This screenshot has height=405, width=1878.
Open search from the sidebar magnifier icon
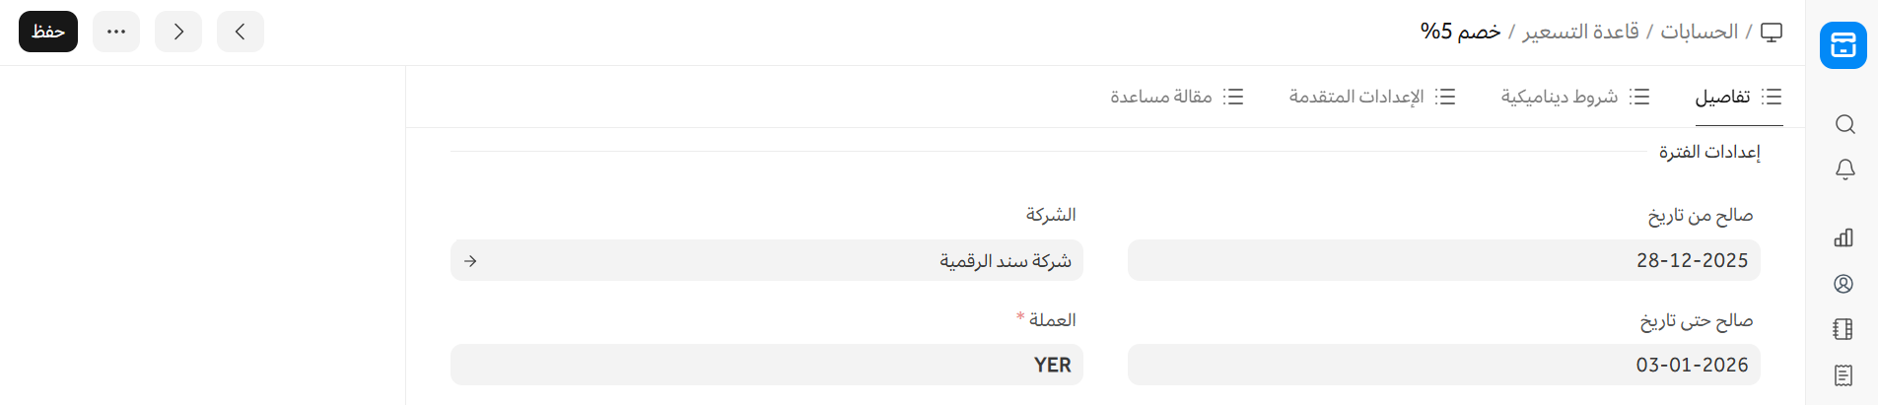pos(1844,124)
